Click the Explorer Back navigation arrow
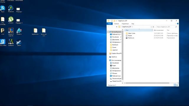 click(x=109, y=27)
